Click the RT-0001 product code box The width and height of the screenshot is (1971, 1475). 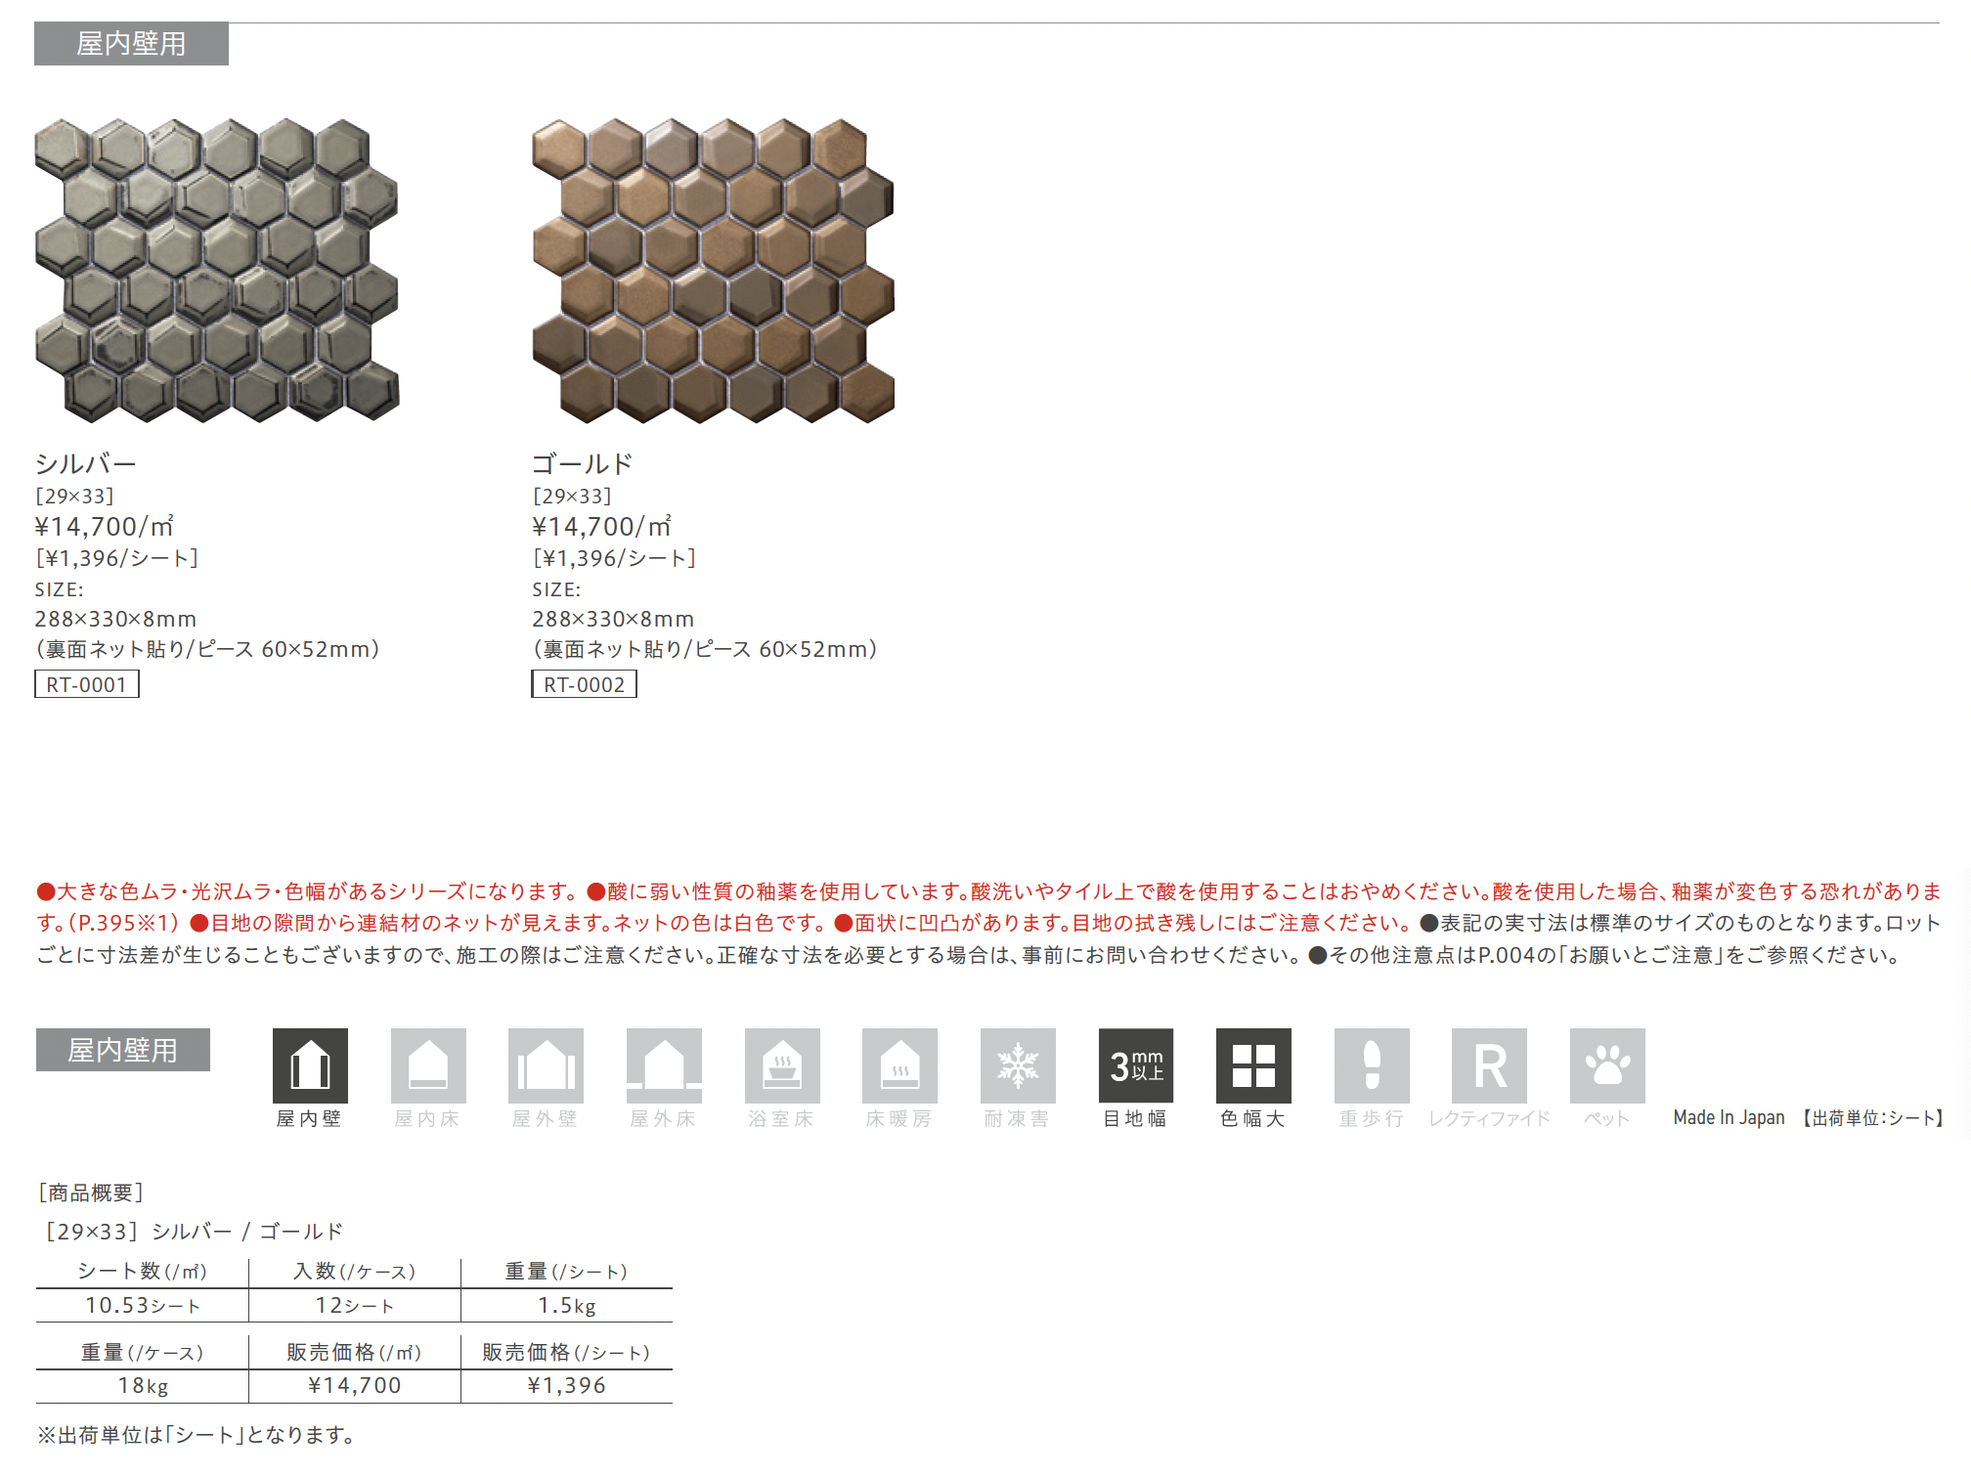87,684
